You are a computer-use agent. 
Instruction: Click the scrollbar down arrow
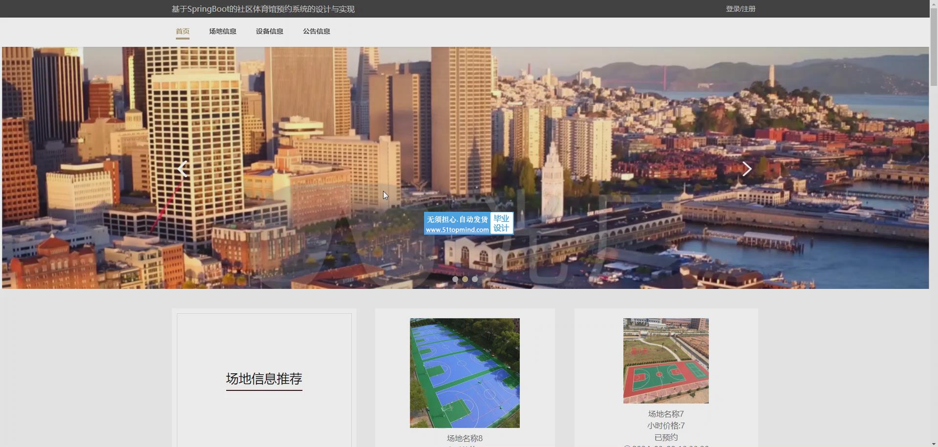point(934,444)
